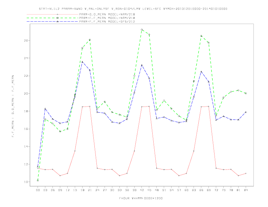Click x-axis tick label 84
This screenshot has height=207, width=268.
[x=246, y=190]
